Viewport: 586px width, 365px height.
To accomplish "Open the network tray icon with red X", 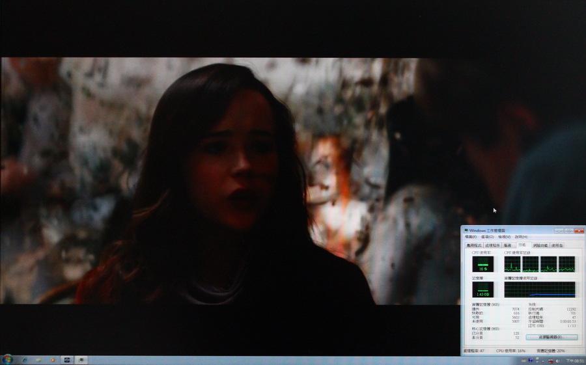I will pyautogui.click(x=550, y=361).
